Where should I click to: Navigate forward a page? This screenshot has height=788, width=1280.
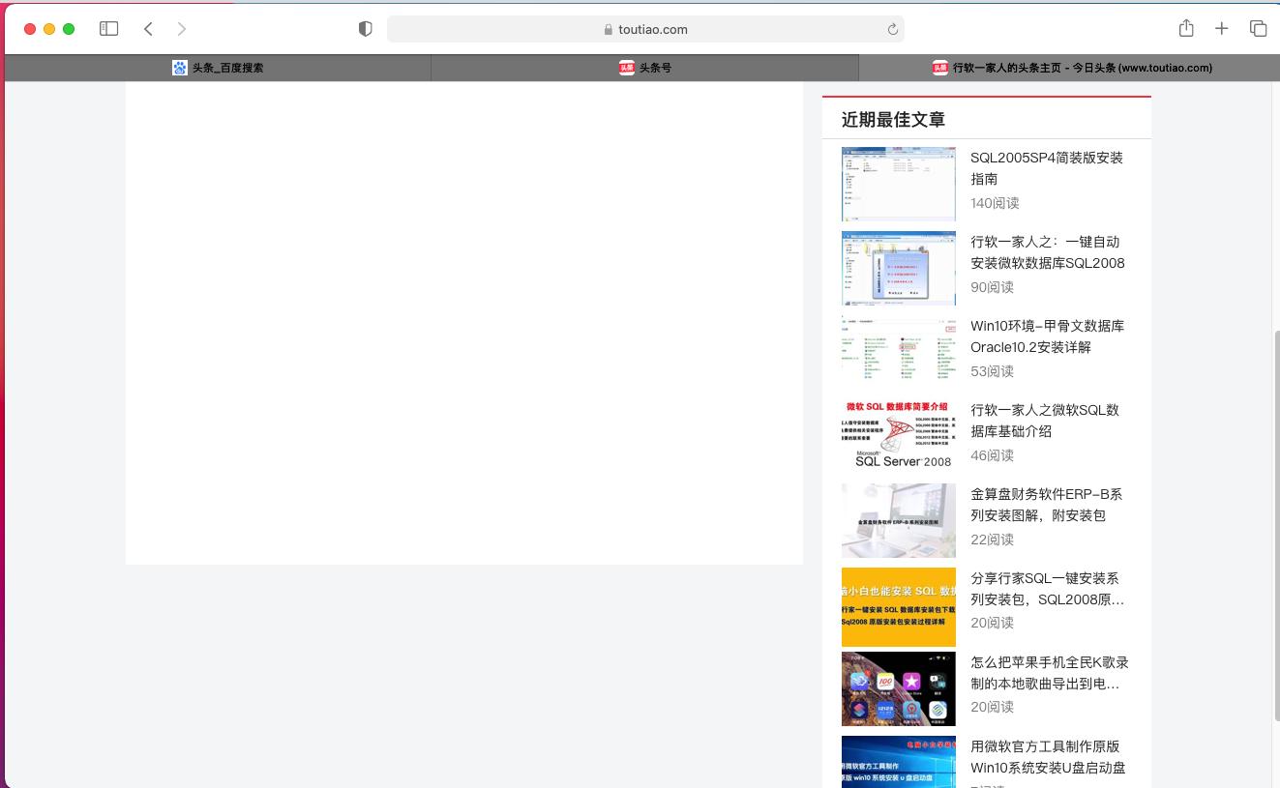click(182, 29)
